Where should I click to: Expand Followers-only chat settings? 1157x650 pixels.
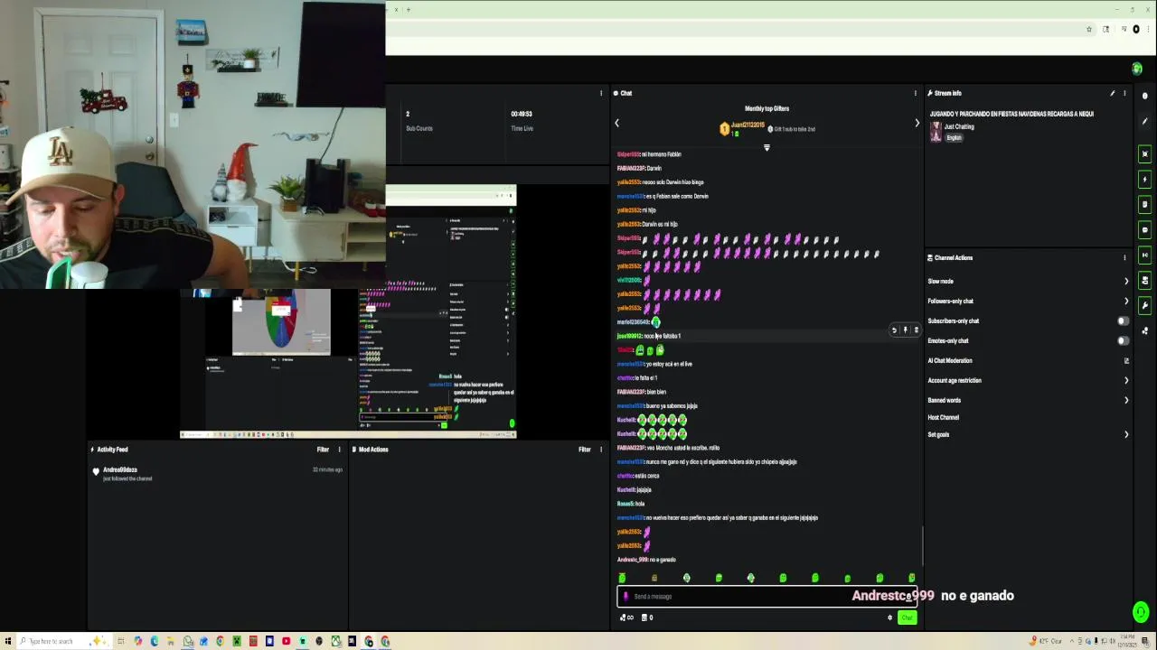(x=1126, y=301)
